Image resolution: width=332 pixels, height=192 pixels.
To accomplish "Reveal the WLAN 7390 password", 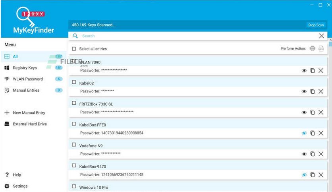I will click(304, 71).
